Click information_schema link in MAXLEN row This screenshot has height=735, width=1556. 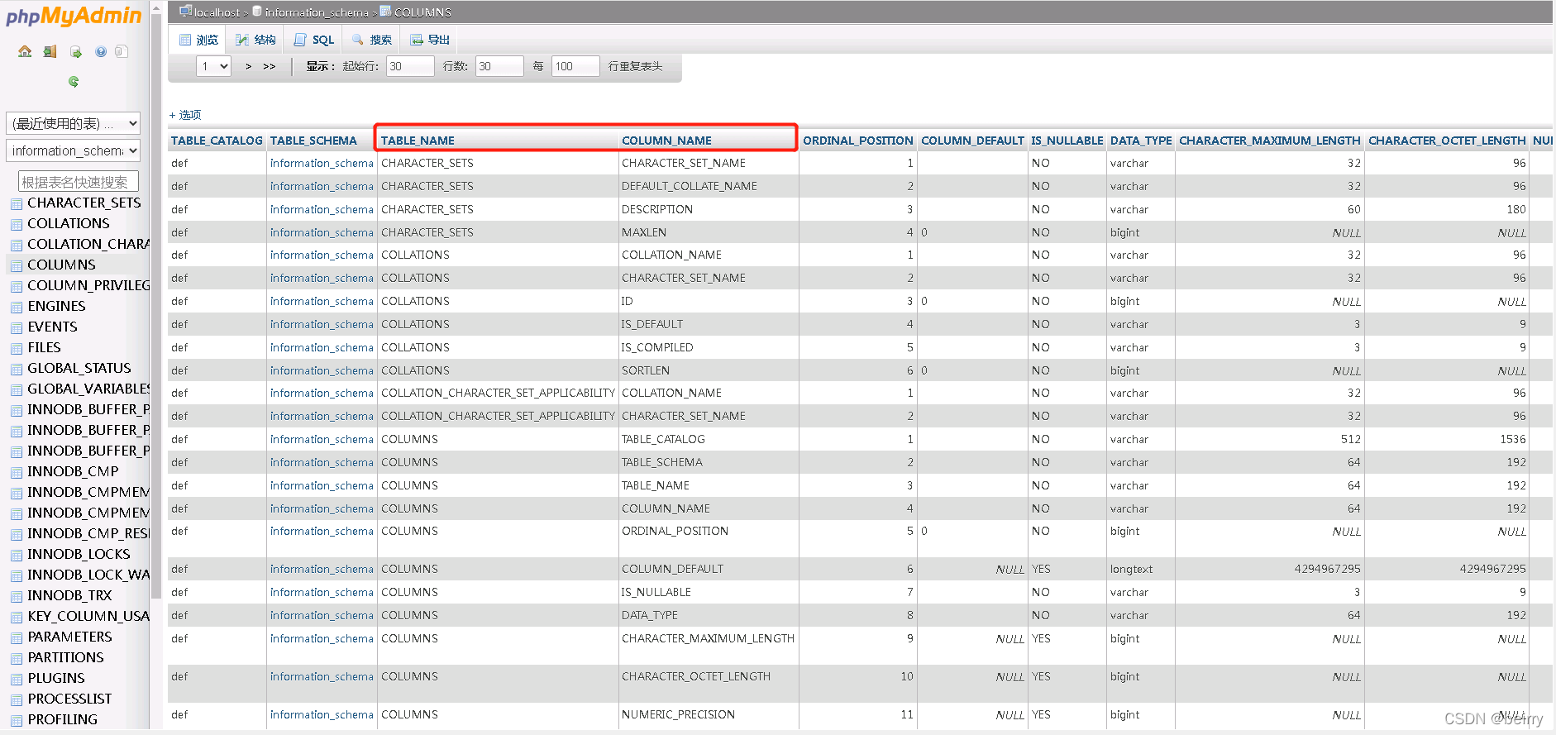tap(322, 232)
